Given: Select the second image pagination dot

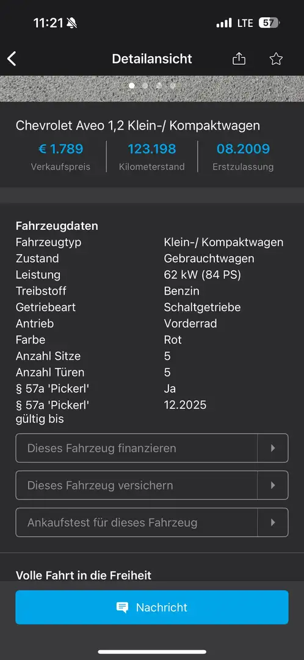Looking at the screenshot, I should pyautogui.click(x=145, y=86).
